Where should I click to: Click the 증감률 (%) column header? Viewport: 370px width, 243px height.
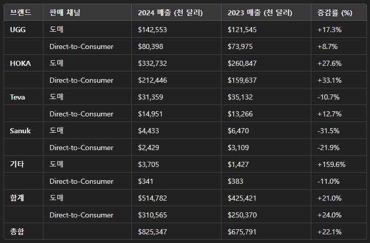(x=335, y=13)
